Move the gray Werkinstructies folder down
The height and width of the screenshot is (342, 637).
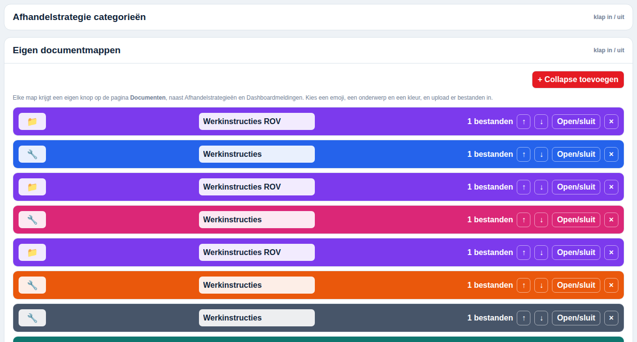(541, 318)
